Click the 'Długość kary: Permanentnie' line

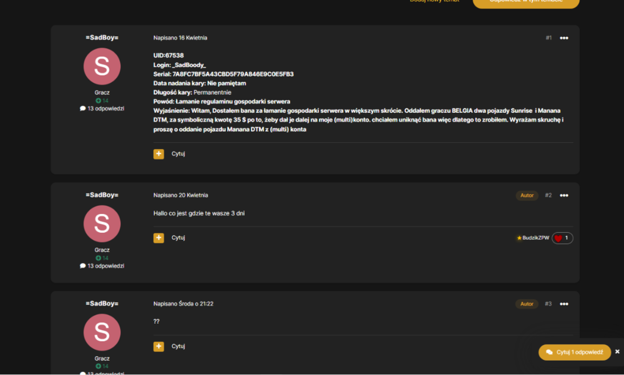point(192,92)
